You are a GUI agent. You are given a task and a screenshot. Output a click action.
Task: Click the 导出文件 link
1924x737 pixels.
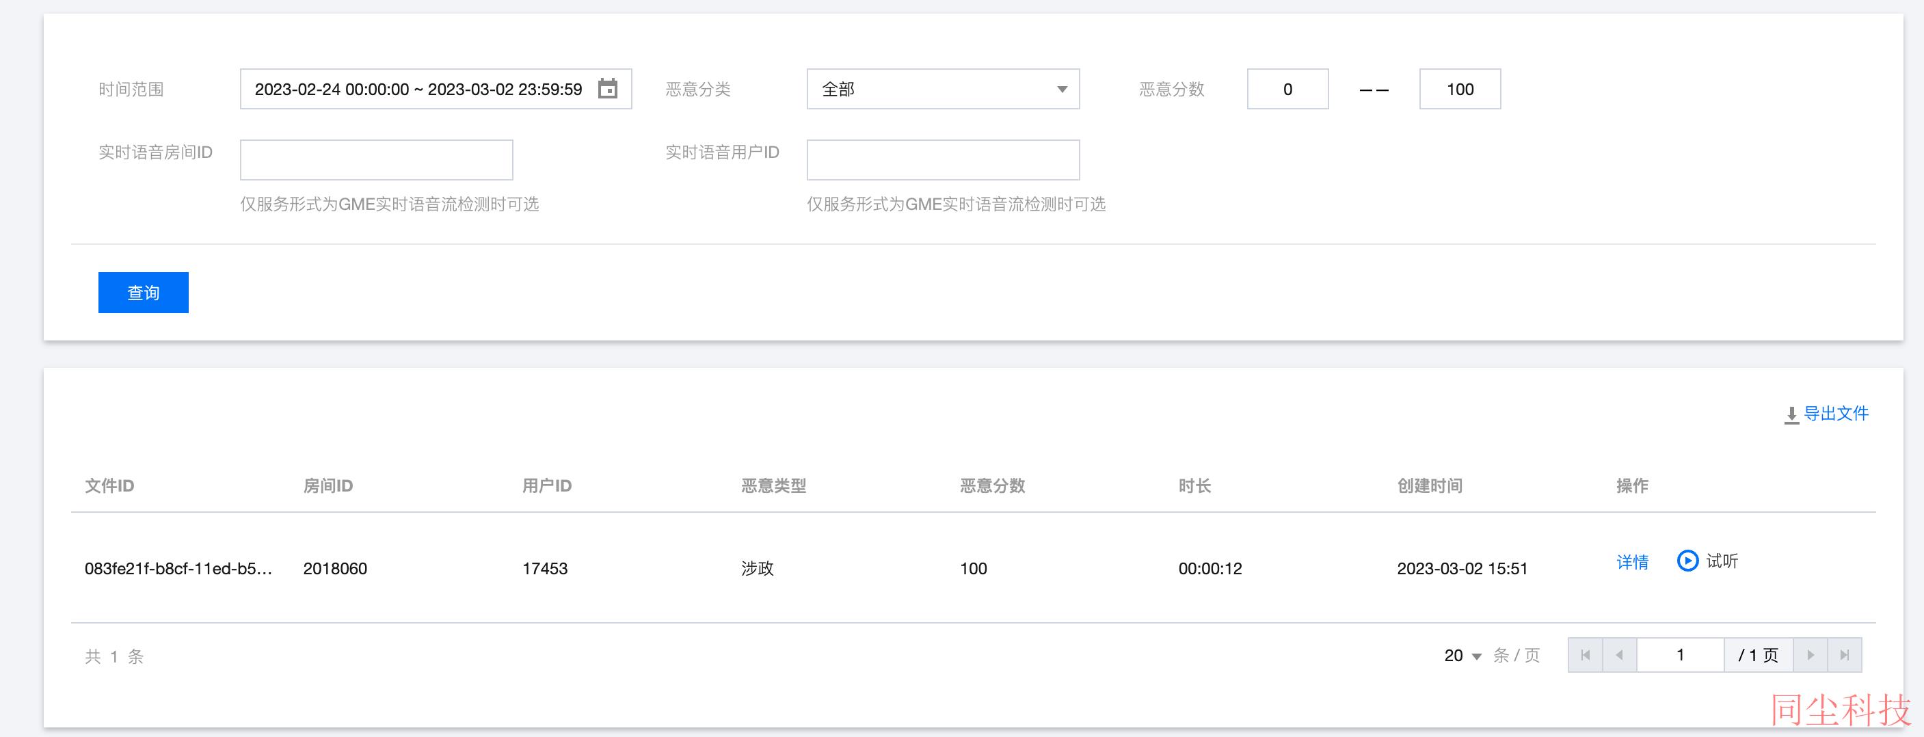[1836, 414]
